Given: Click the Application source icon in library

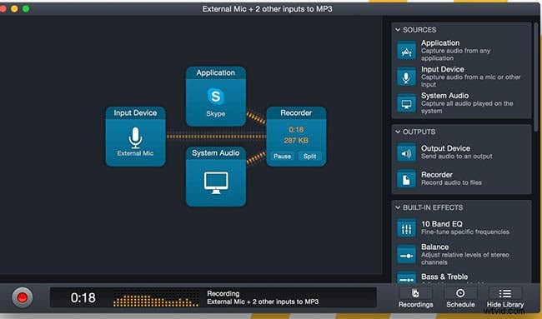Looking at the screenshot, I should pos(406,51).
